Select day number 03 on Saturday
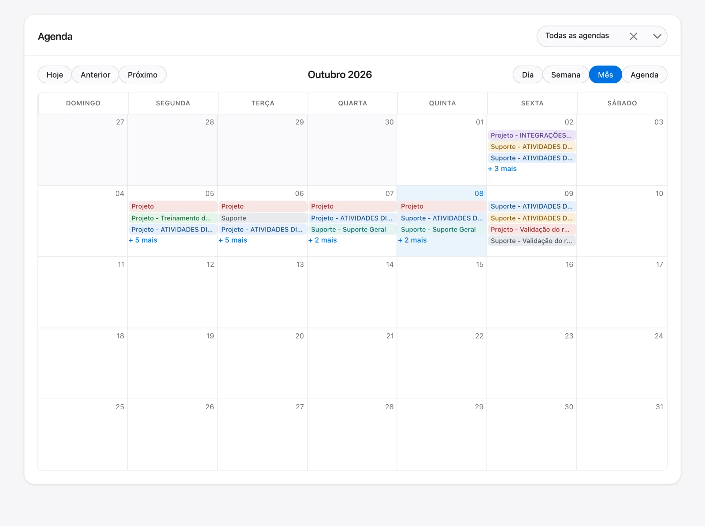The width and height of the screenshot is (705, 526). click(659, 122)
